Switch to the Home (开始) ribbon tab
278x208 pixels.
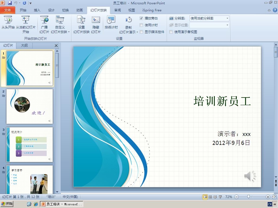pyautogui.click(x=23, y=10)
